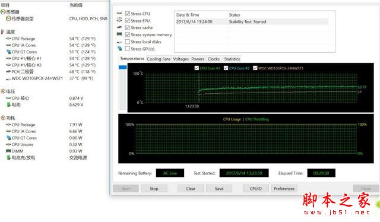Click the Save button
The height and width of the screenshot is (222, 380).
[219, 189]
